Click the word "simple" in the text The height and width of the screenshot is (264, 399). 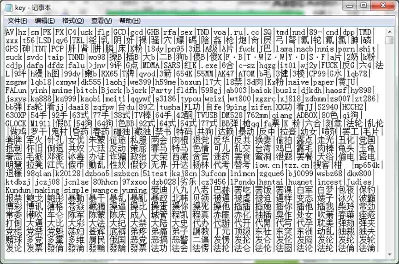(x=76, y=190)
